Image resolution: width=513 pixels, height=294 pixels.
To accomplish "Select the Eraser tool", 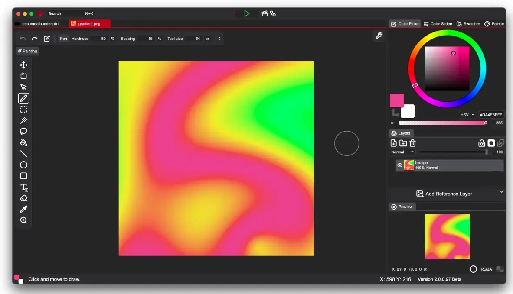I will pyautogui.click(x=23, y=198).
